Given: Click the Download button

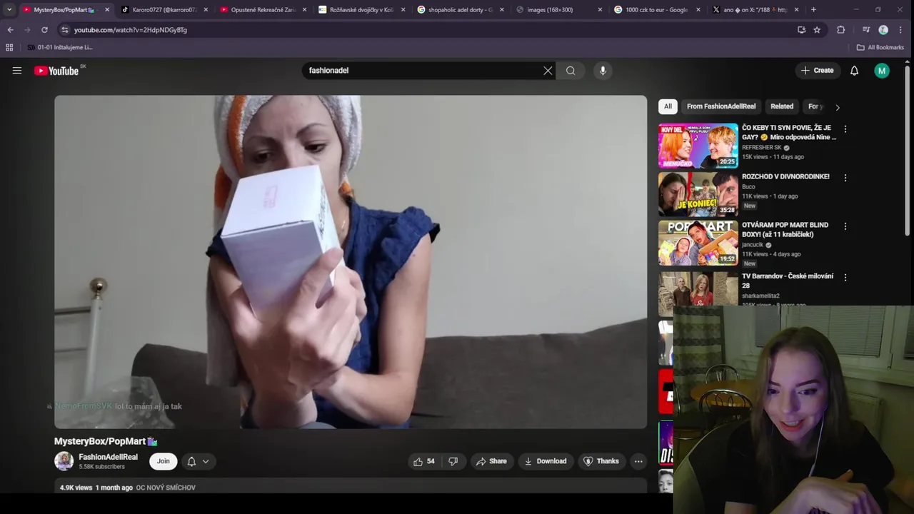Looking at the screenshot, I should [x=546, y=461].
